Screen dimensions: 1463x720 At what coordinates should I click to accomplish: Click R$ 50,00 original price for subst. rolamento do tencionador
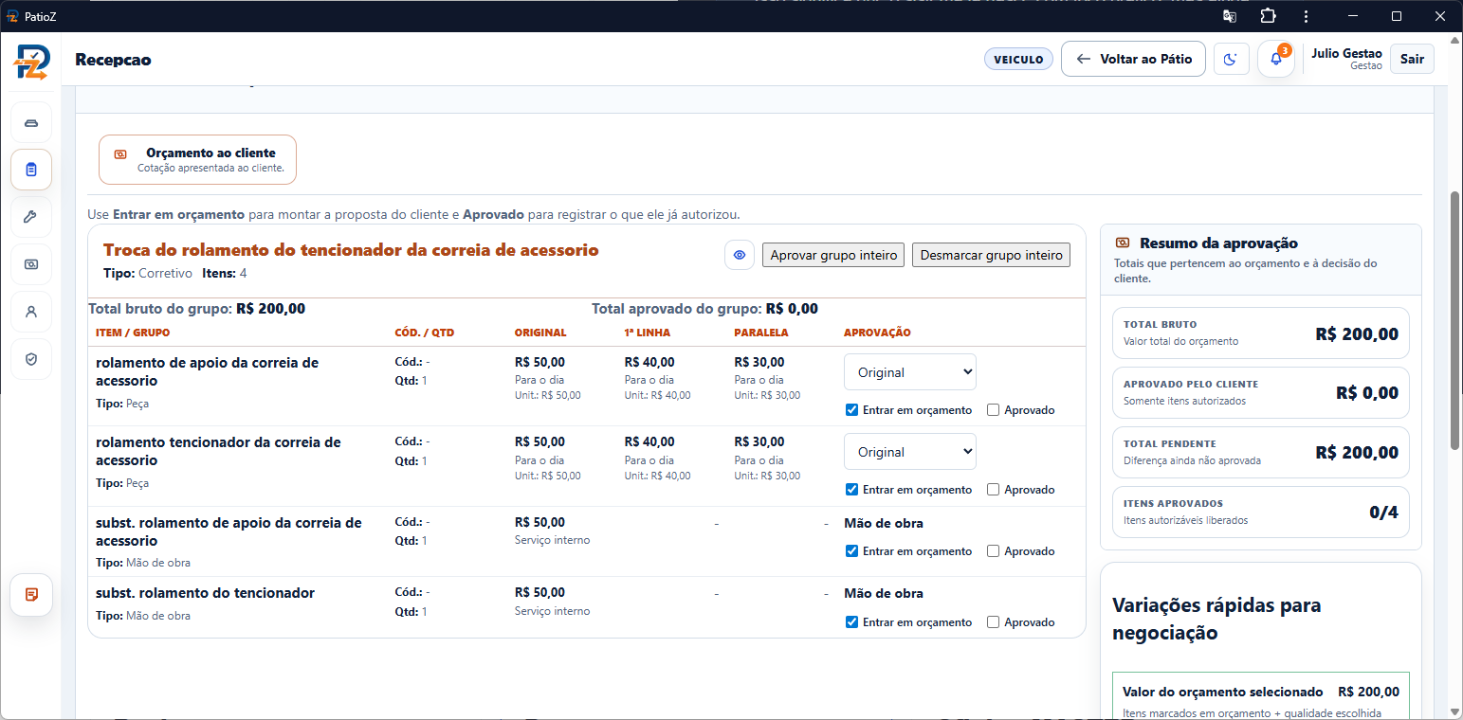(539, 592)
